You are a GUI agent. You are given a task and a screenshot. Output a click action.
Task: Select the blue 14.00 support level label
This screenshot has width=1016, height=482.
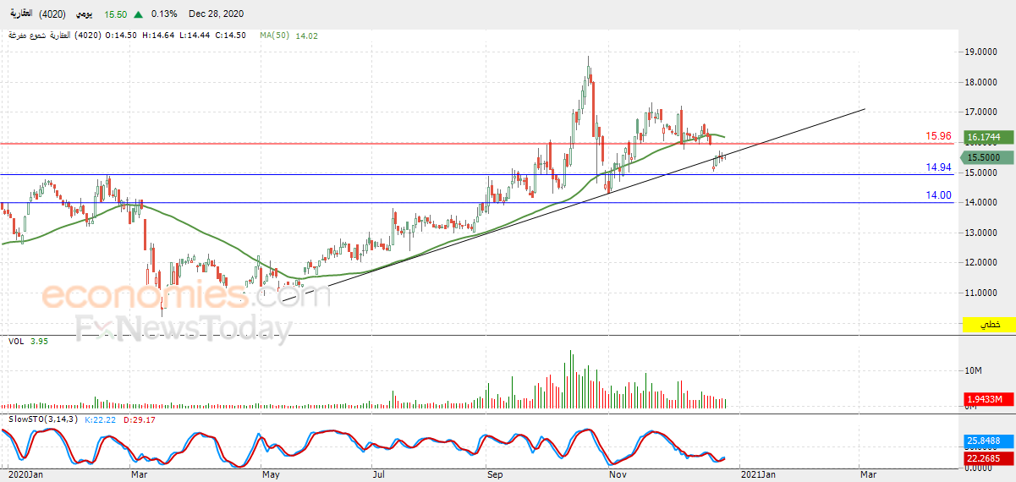[939, 195]
